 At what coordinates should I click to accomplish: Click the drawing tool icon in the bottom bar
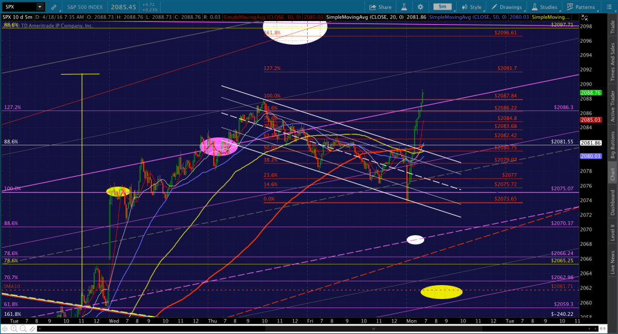coord(33,329)
